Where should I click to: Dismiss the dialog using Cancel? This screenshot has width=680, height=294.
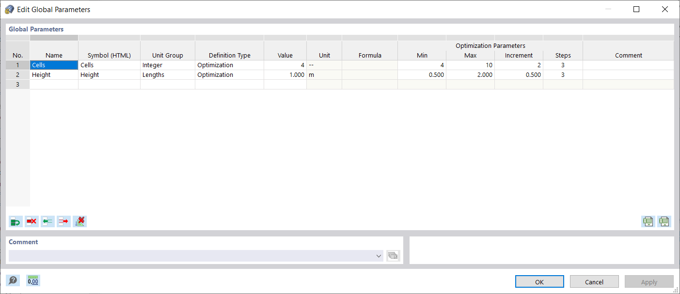pos(594,281)
